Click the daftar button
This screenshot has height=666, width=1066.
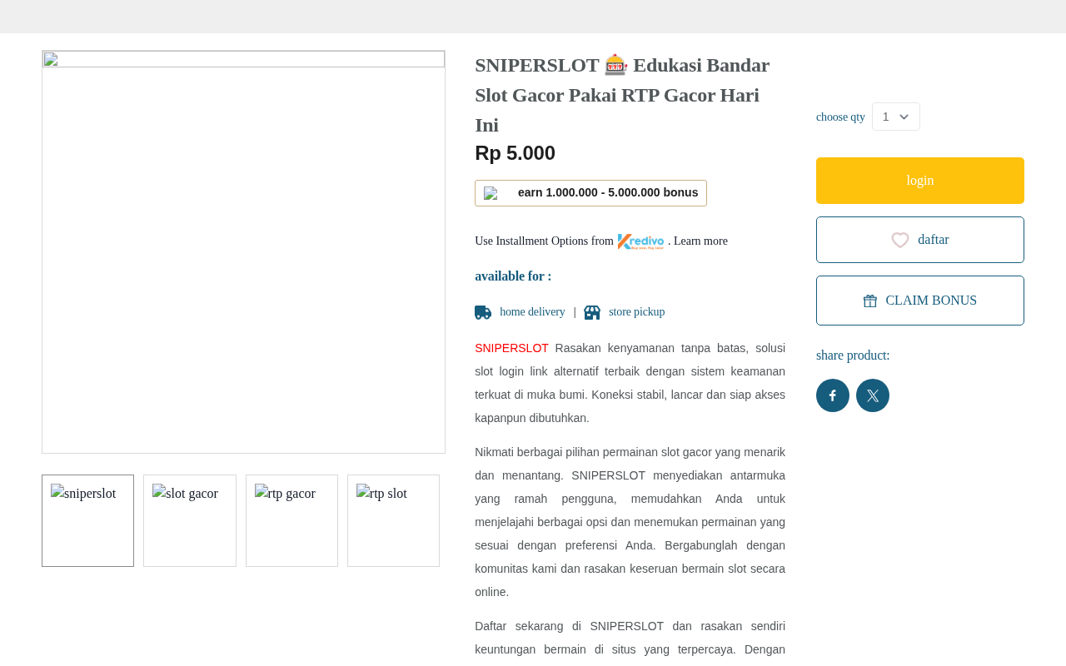click(920, 240)
